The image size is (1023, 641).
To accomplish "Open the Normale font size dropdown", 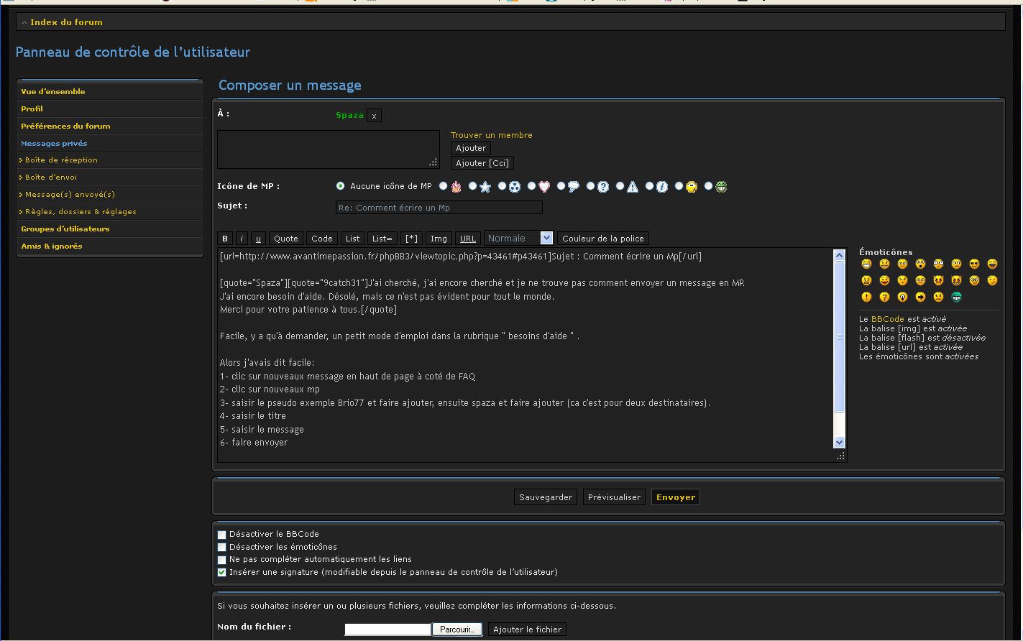I will [518, 239].
